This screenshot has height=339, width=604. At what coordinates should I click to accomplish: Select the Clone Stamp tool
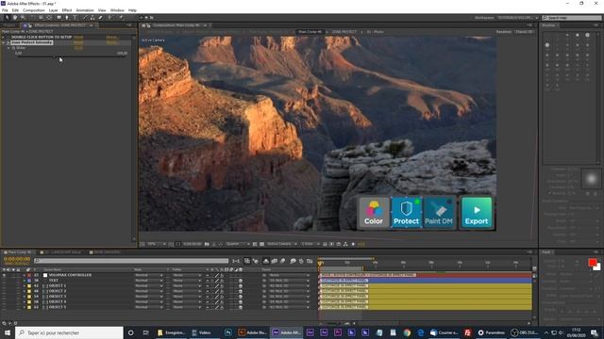[x=92, y=17]
